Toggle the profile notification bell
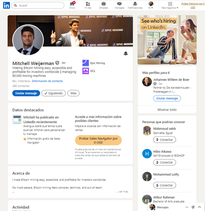This screenshot has width=205, height=211. point(126,54)
